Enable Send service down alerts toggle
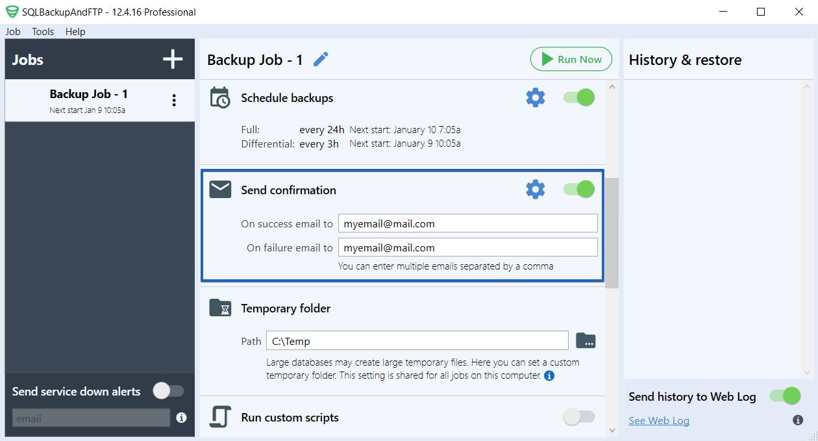 [x=169, y=391]
